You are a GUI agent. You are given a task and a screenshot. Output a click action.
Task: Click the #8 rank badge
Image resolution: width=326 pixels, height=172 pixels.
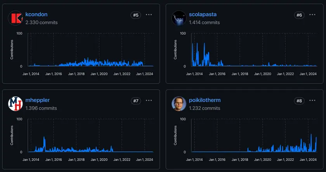(299, 101)
